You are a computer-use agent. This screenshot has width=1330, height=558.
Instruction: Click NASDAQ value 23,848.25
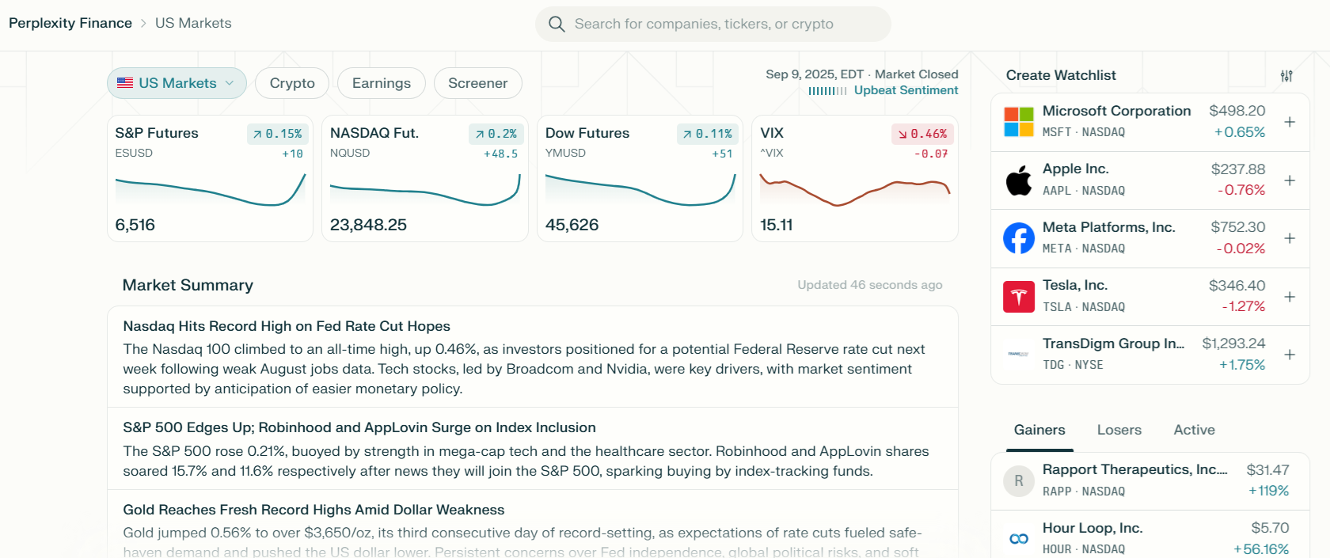368,225
